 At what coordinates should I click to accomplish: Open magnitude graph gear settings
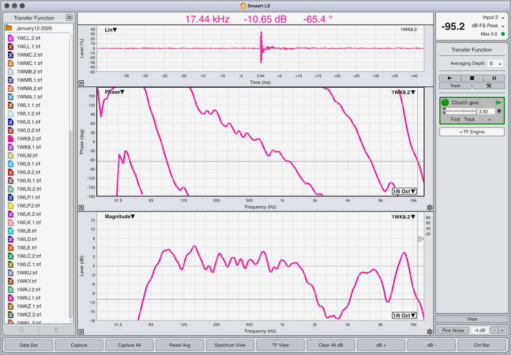(430, 332)
